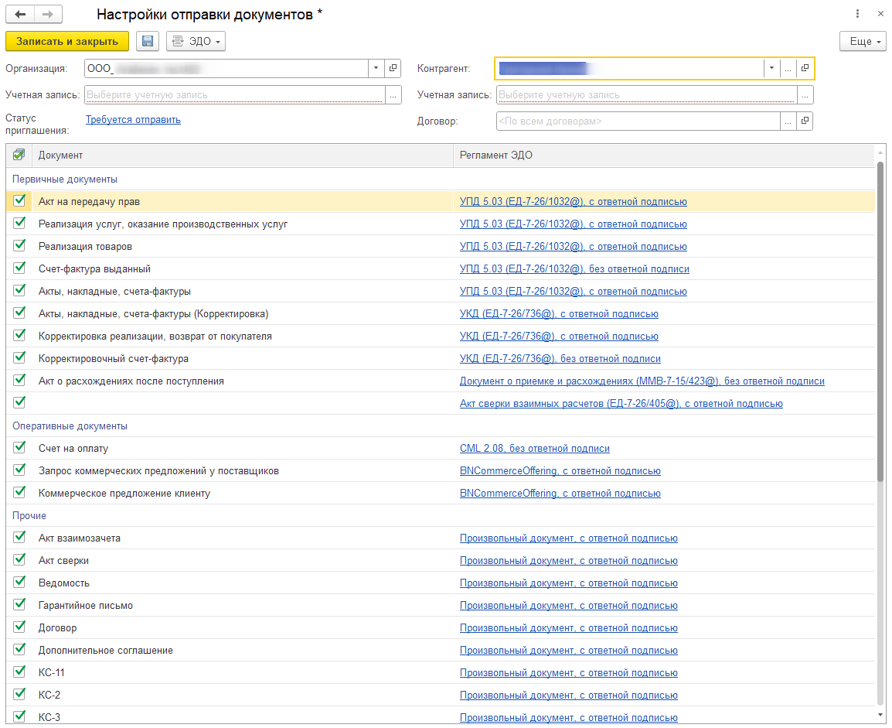Open the kebab menu in the title bar
Image resolution: width=892 pixels, height=728 pixels.
[857, 14]
